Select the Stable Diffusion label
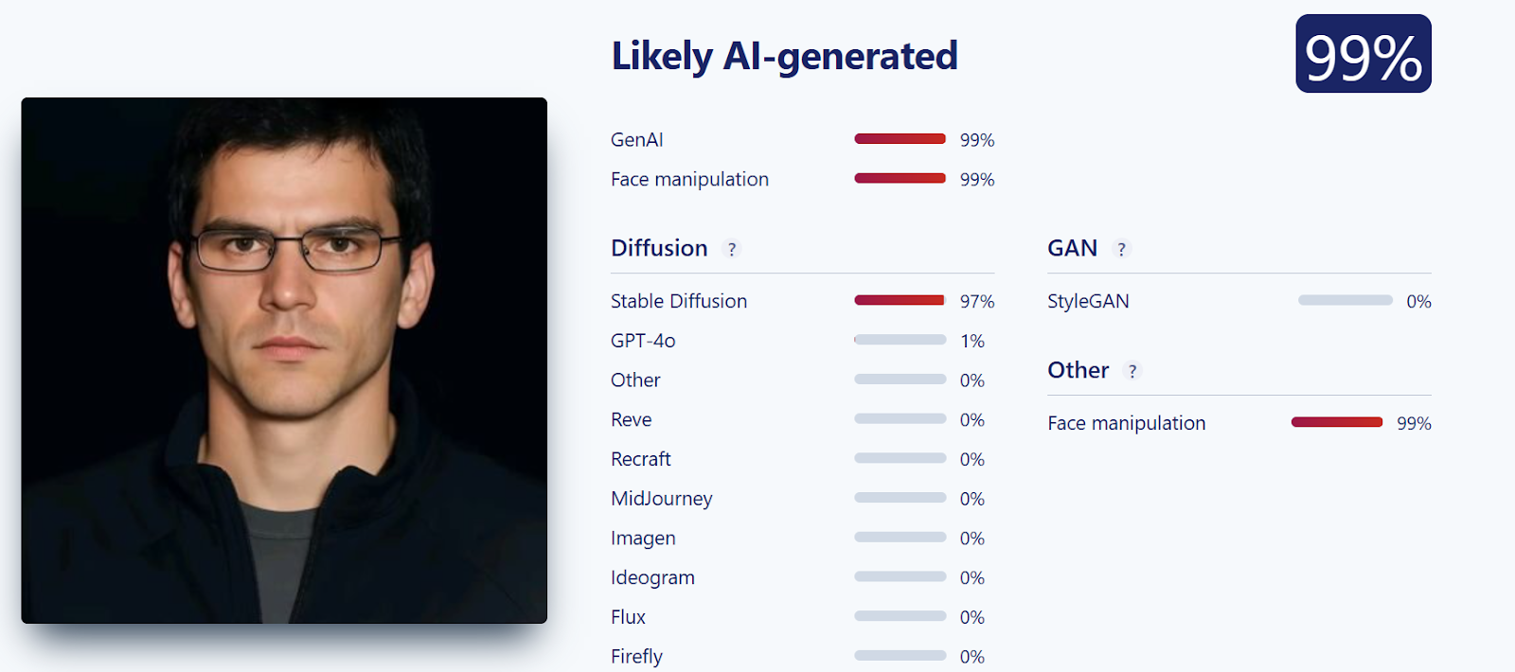Viewport: 1515px width, 672px height. click(679, 301)
